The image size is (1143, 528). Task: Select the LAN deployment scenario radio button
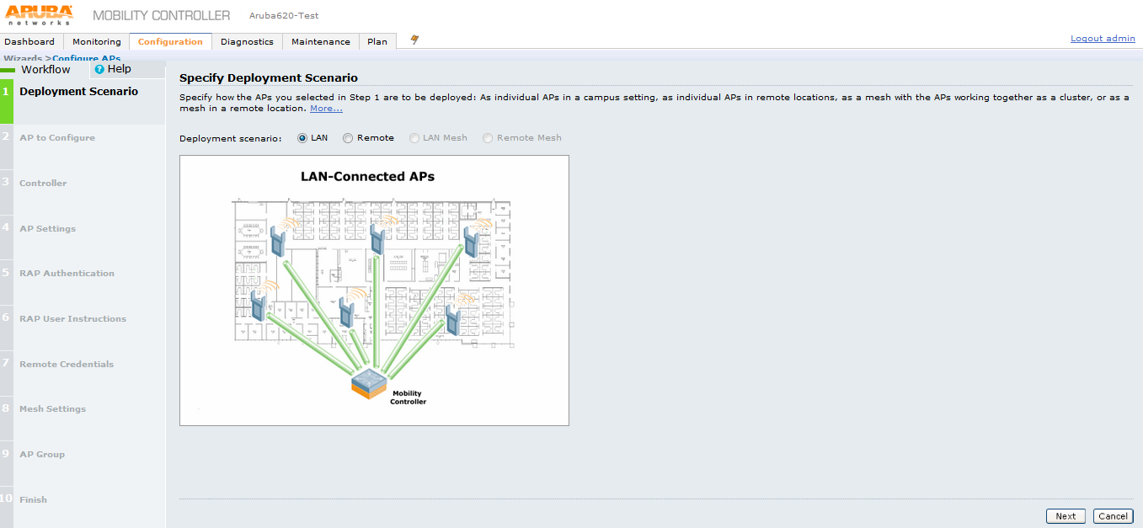(302, 138)
